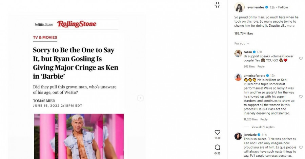
Task: Exit fullscreen using the collapse arrows icon
Action: (217, 5)
